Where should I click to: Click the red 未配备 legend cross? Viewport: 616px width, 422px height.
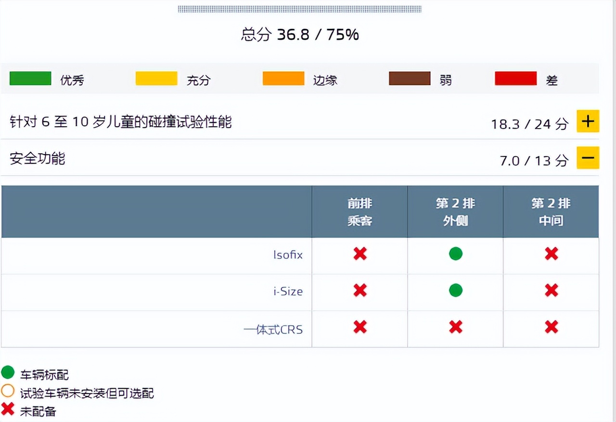(8, 409)
